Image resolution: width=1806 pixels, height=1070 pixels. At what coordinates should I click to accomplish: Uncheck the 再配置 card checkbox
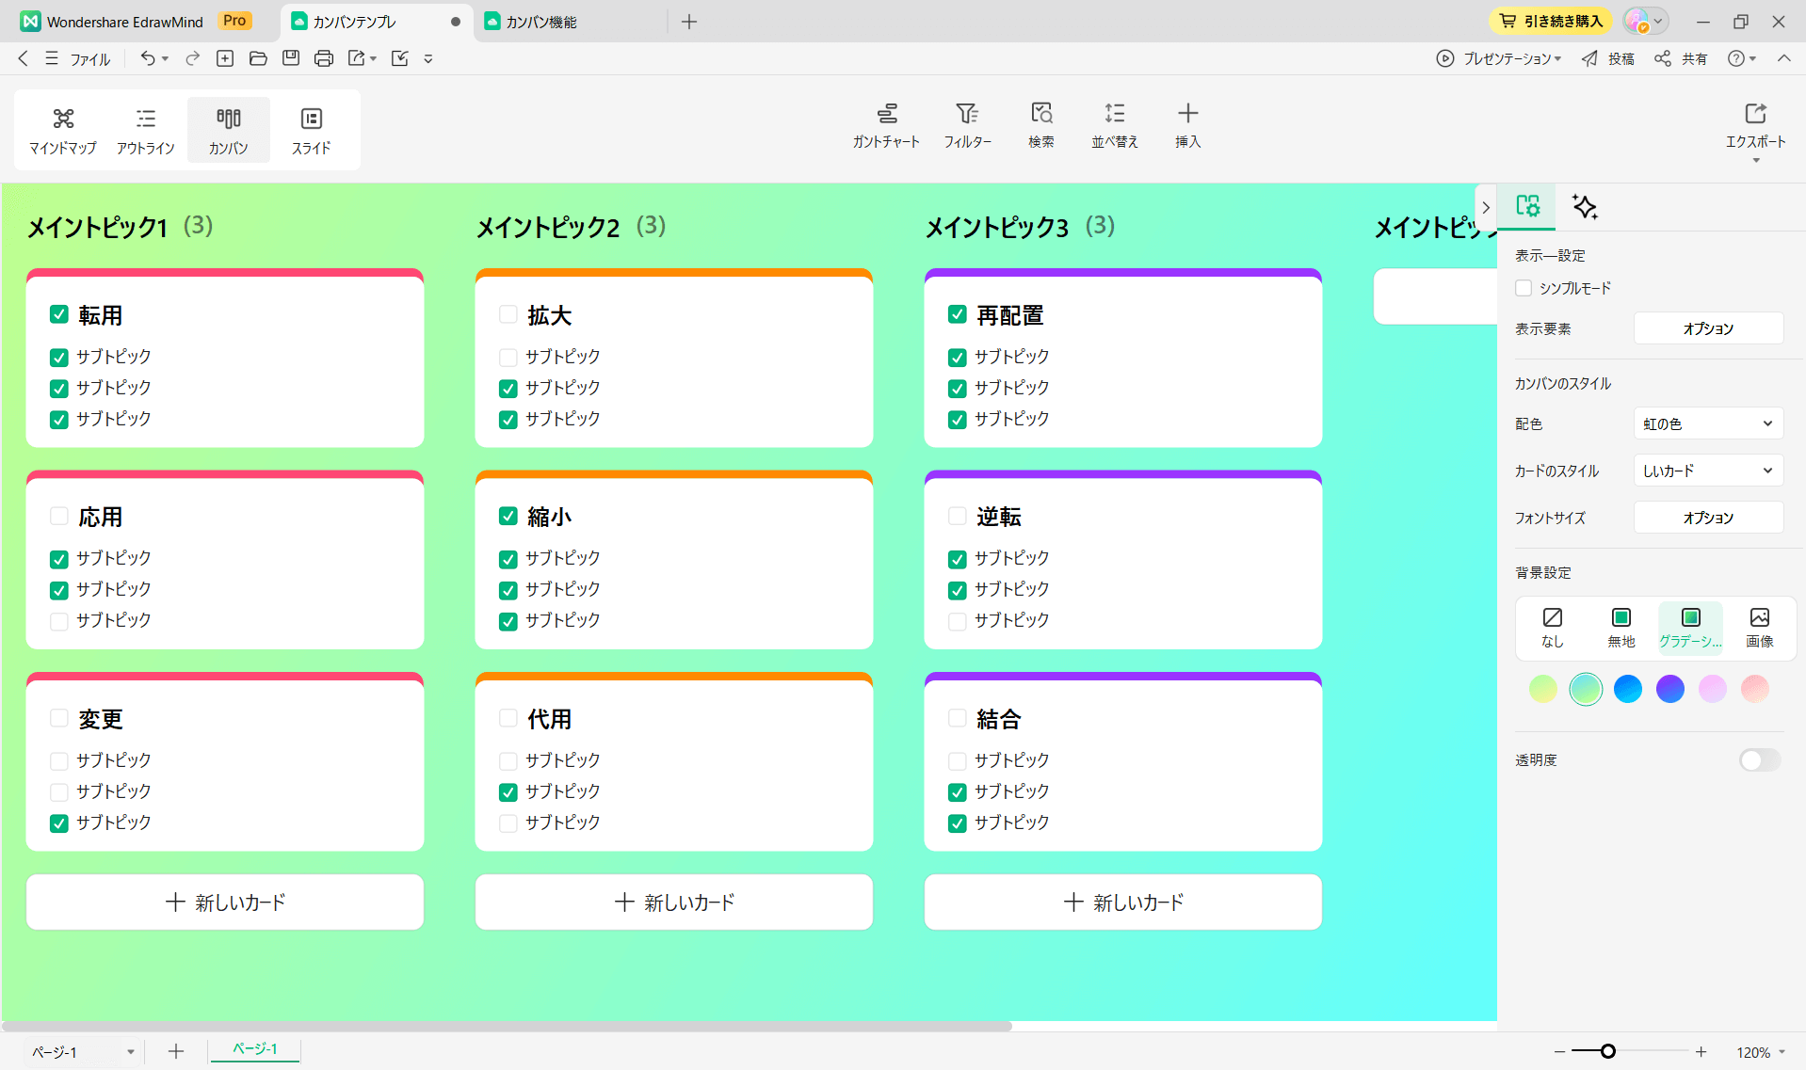click(x=957, y=314)
